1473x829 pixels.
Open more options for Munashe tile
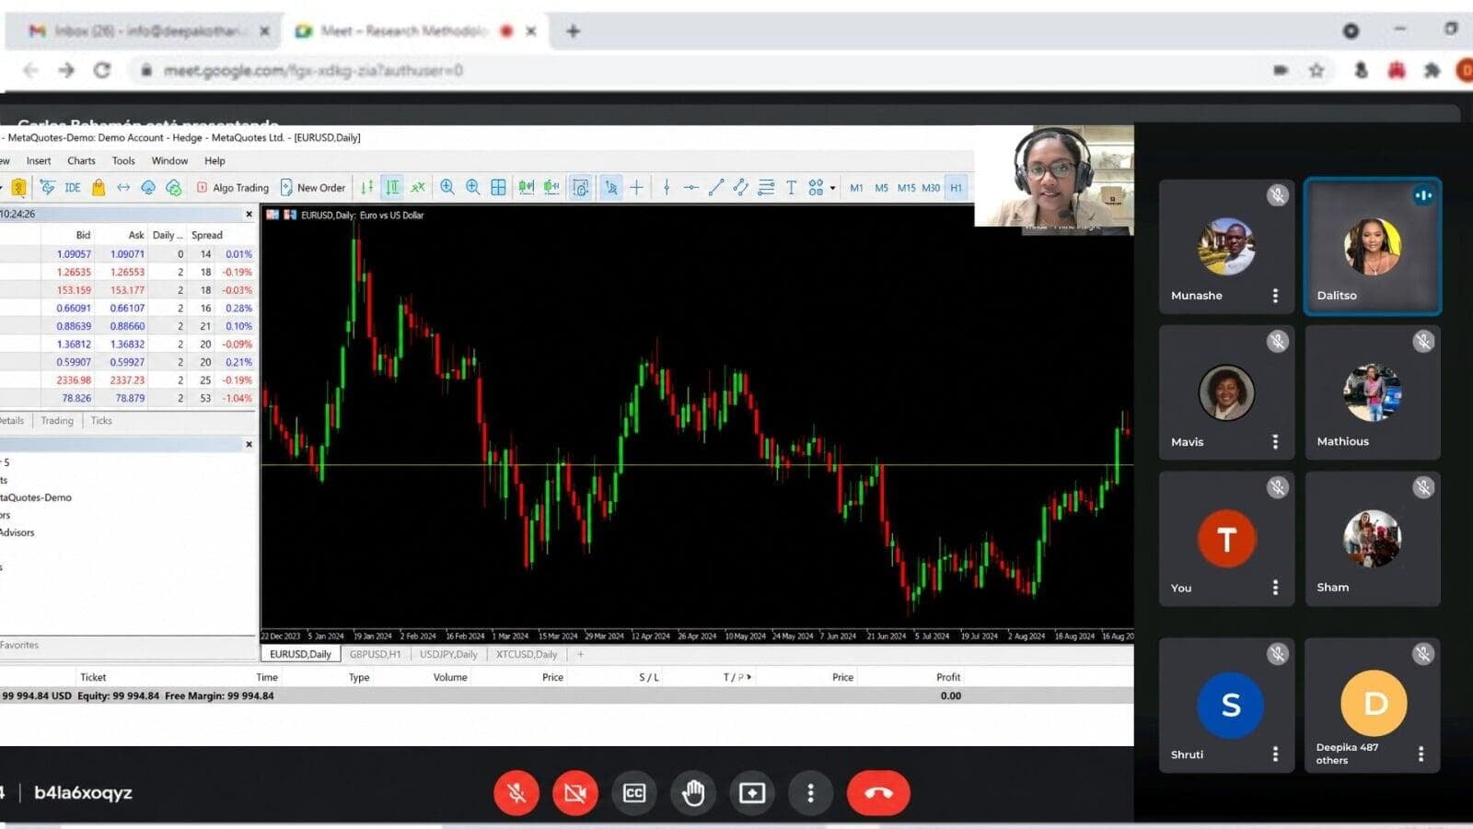(x=1275, y=296)
